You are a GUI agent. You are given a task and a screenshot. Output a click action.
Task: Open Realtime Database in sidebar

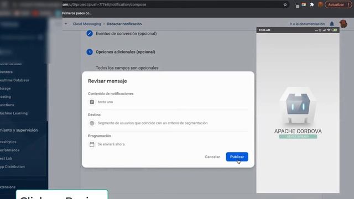point(14,80)
